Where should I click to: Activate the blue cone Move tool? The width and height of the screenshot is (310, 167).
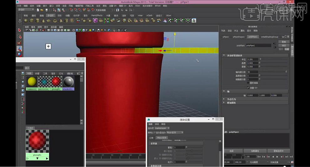(x=19, y=48)
